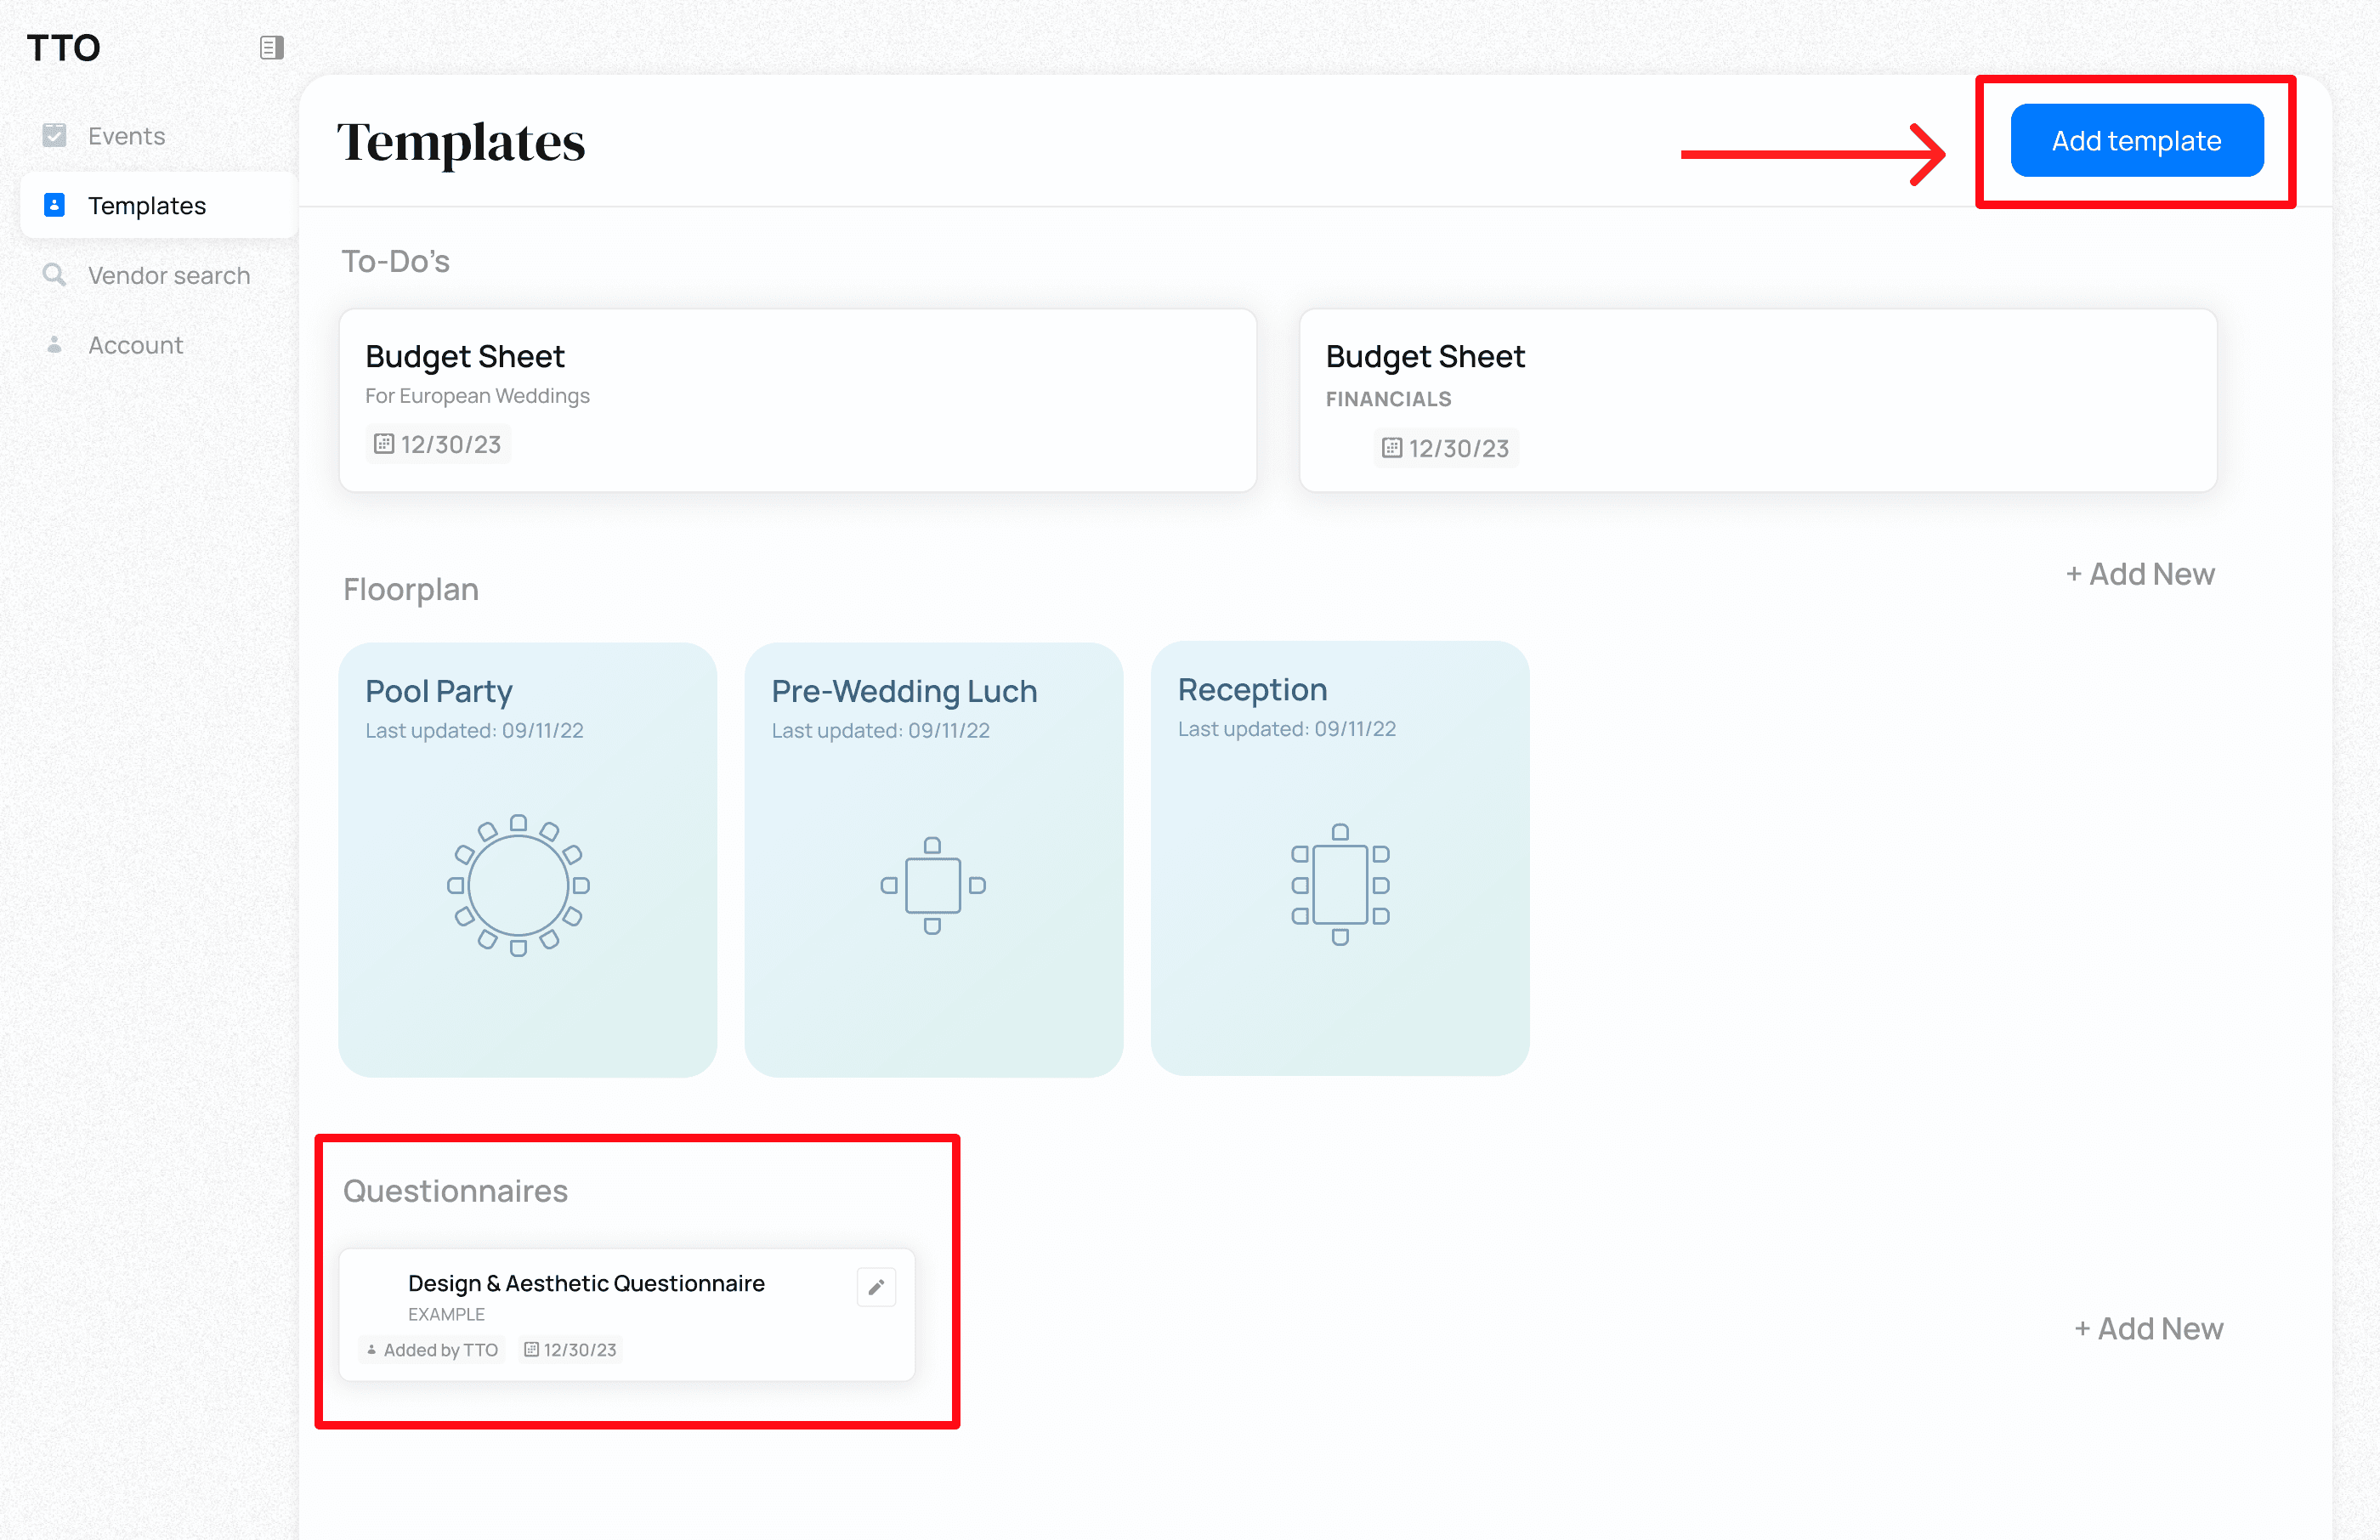This screenshot has height=1540, width=2380.
Task: Click square table icon in Pre-Wedding Luch
Action: click(932, 885)
